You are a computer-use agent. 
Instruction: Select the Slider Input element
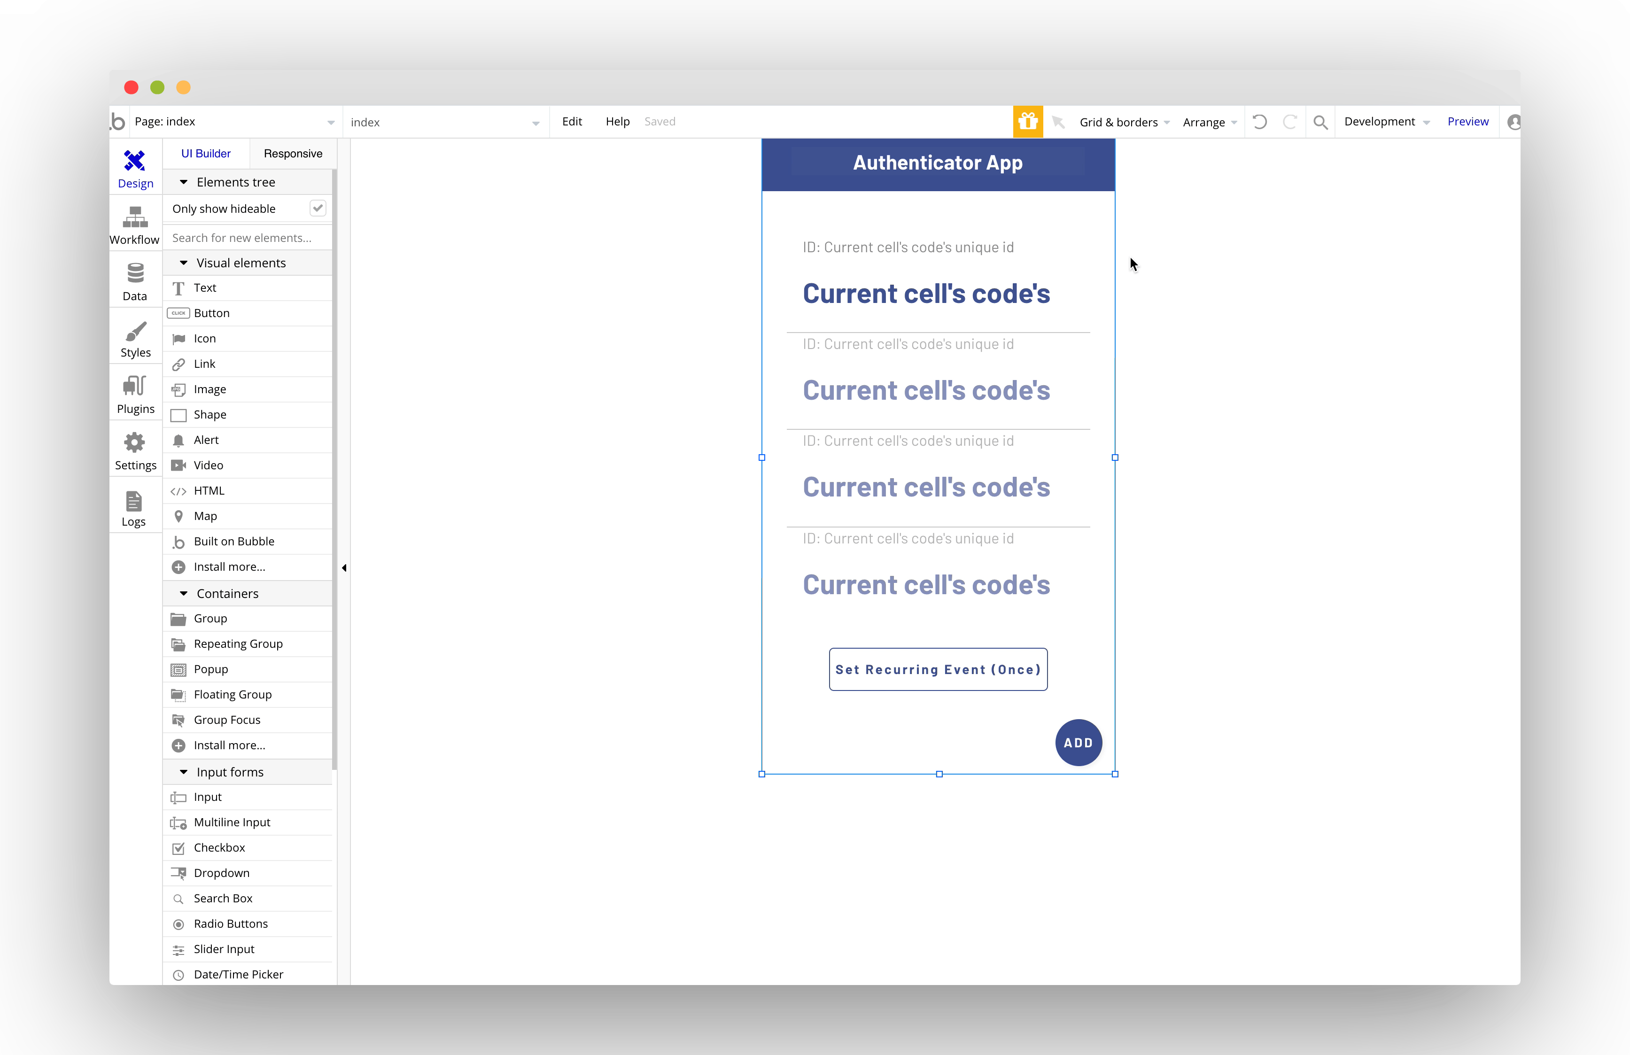[247, 949]
